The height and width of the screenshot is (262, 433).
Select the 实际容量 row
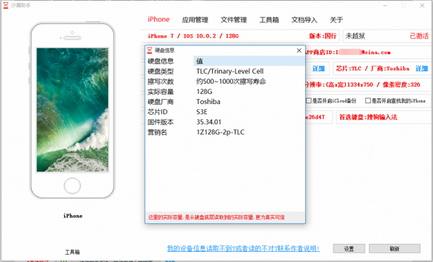[225, 92]
